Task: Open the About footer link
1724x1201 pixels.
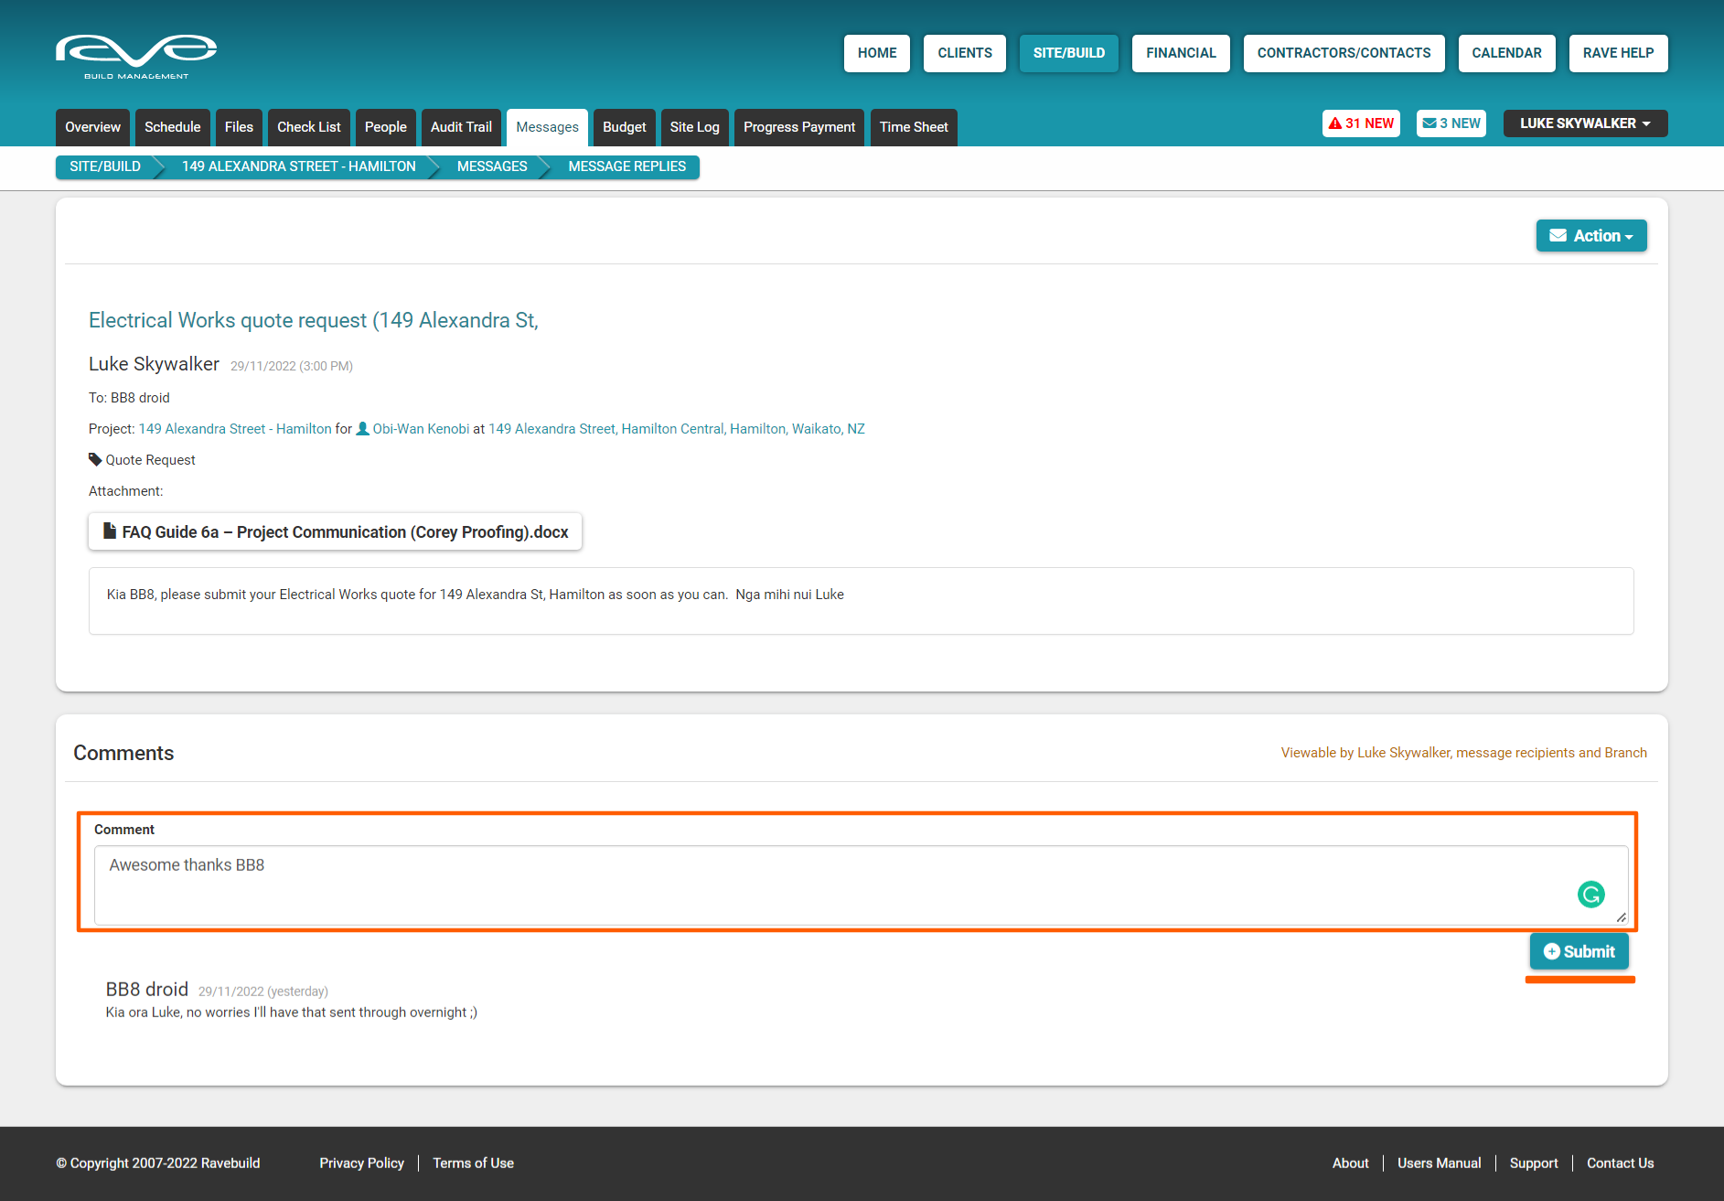Action: (1351, 1163)
